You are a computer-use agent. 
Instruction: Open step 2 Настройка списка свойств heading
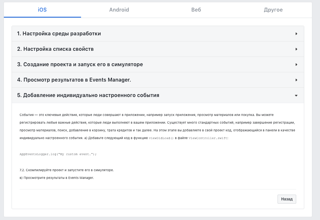click(x=55, y=49)
